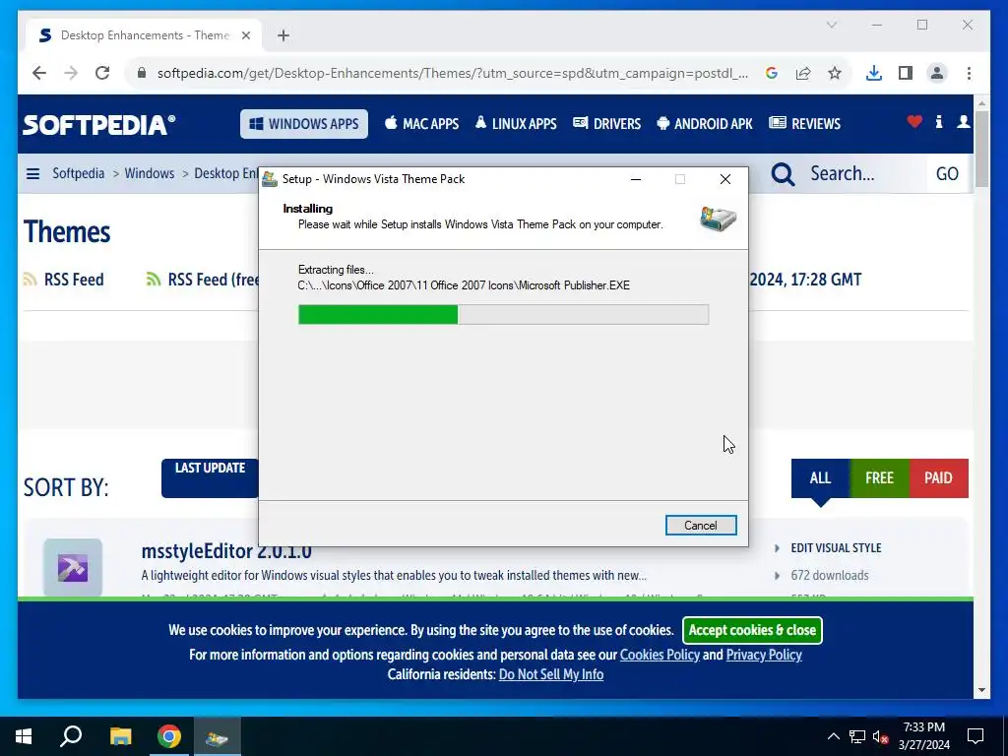Minimize the Setup window
1008x756 pixels.
point(636,179)
